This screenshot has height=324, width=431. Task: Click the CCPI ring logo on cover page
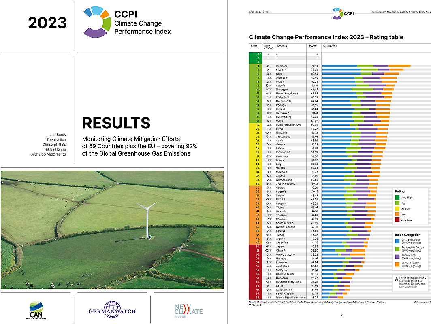click(x=97, y=22)
